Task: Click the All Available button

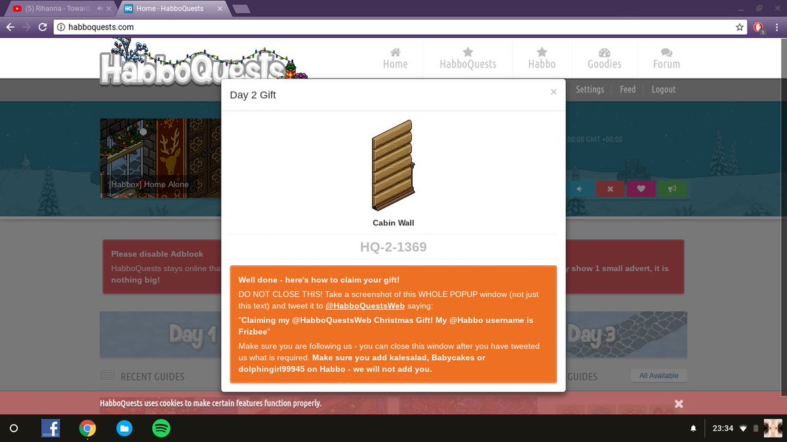Action: coord(658,375)
